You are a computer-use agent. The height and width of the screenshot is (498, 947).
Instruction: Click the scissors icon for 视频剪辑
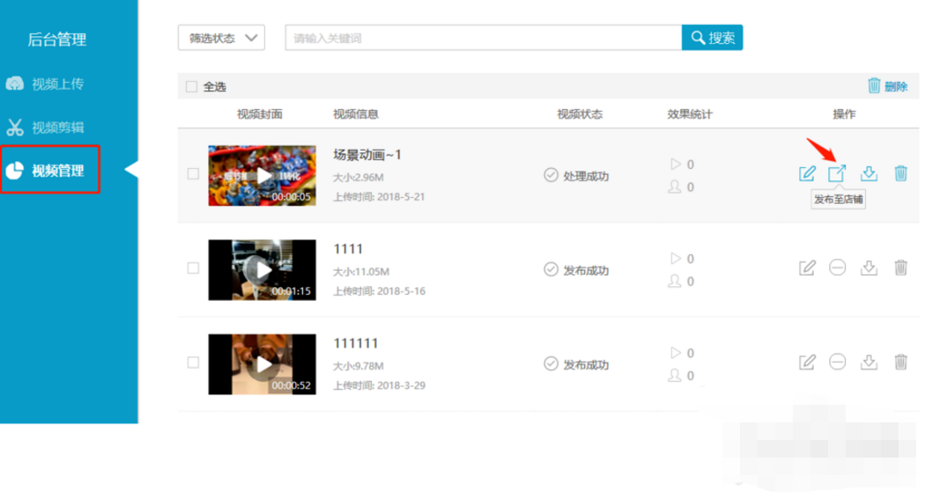(14, 128)
